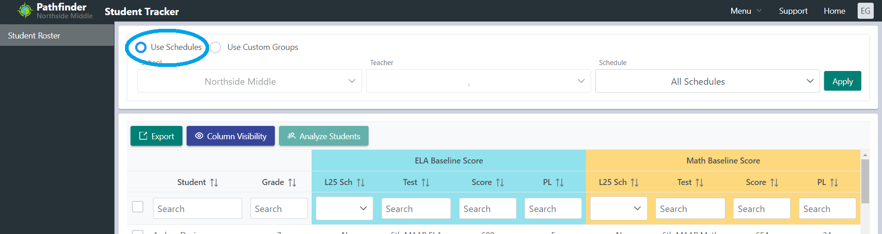
Task: Sort Math Score column
Action: point(774,183)
